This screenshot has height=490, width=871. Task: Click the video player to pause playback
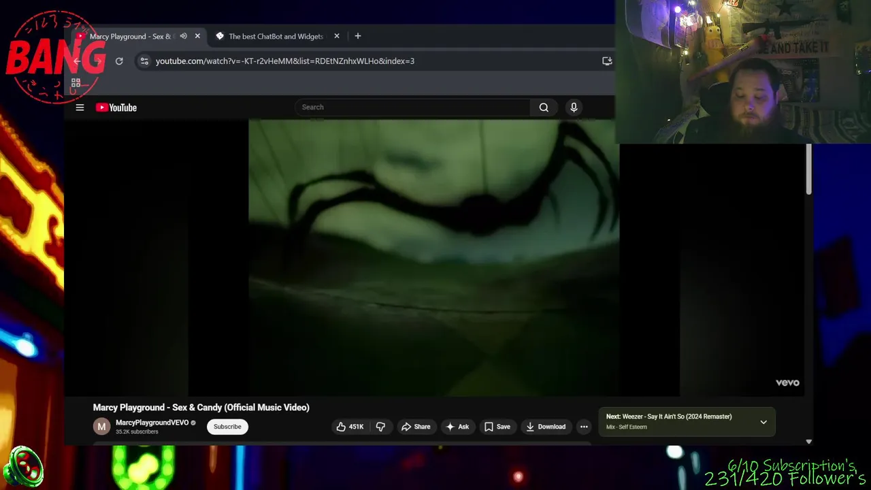[433, 257]
